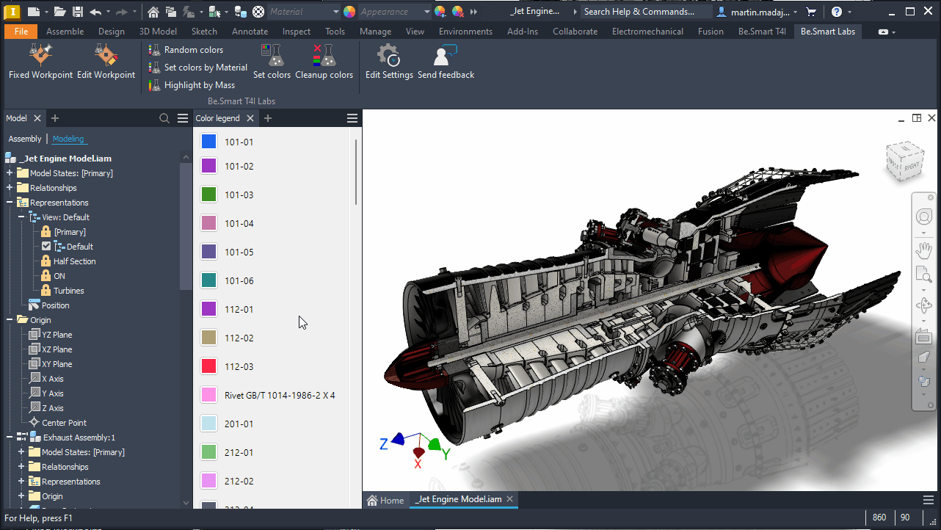Image resolution: width=941 pixels, height=530 pixels.
Task: Toggle the Default view checkbox
Action: 46,247
